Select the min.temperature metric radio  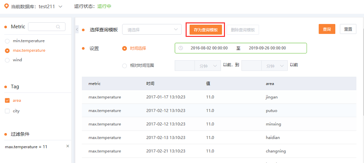[7, 41]
